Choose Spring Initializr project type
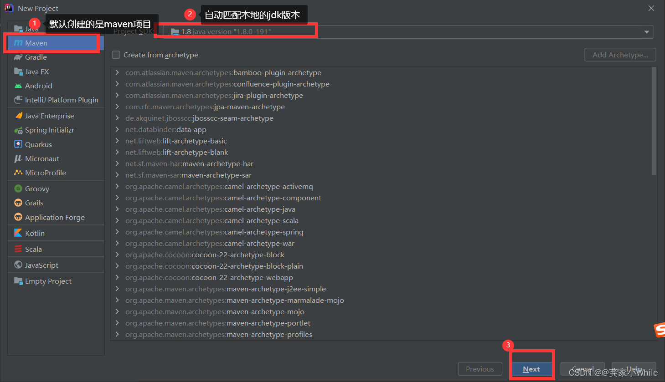Screen dimensions: 665x382 56,130
